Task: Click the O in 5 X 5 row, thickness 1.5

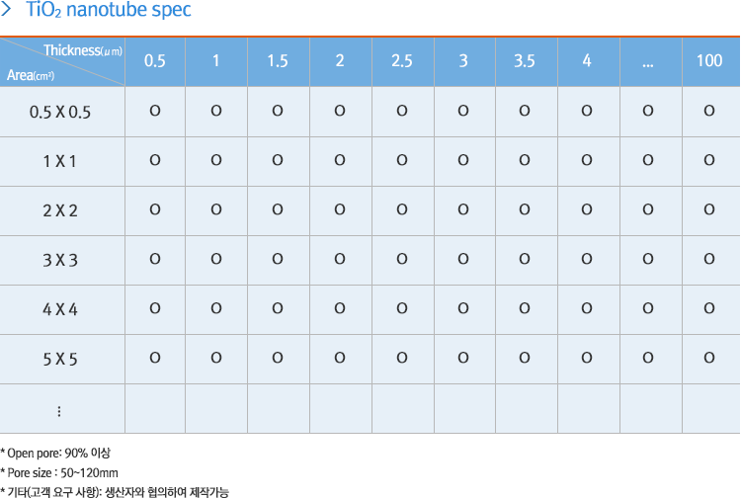Action: (x=278, y=358)
